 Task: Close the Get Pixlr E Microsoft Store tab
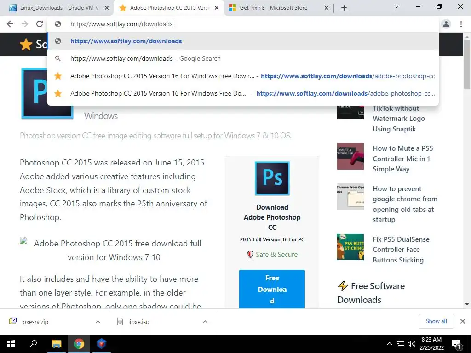pos(327,8)
